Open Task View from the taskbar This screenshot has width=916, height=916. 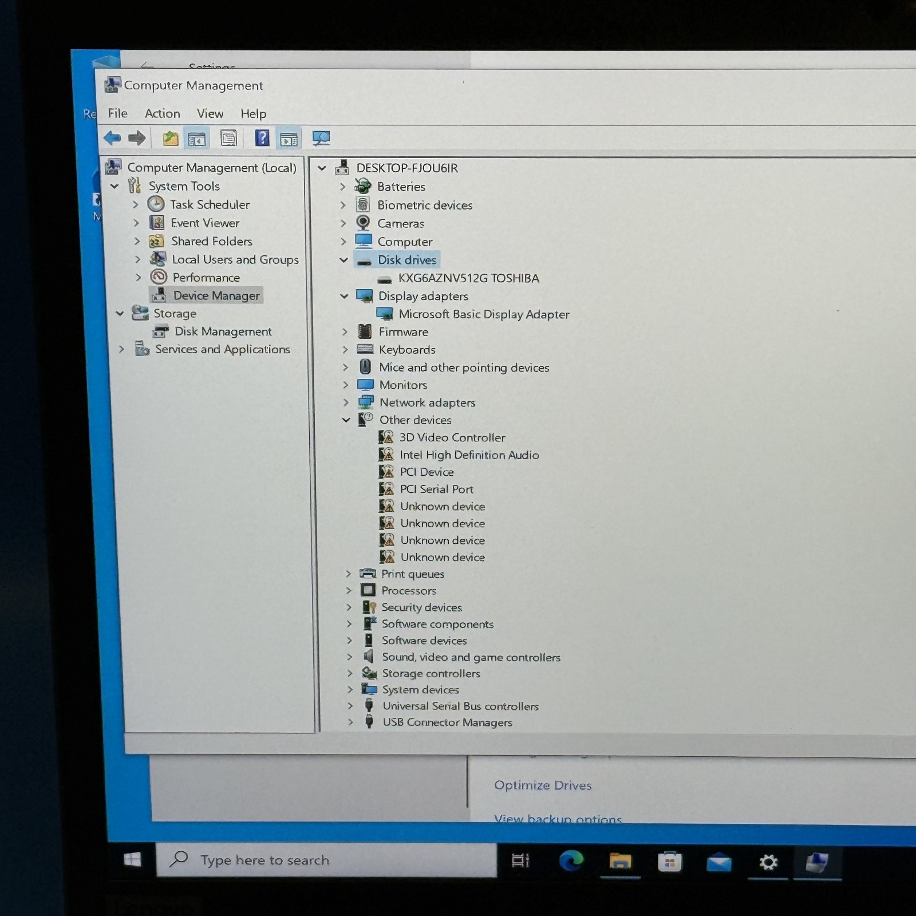click(x=520, y=860)
